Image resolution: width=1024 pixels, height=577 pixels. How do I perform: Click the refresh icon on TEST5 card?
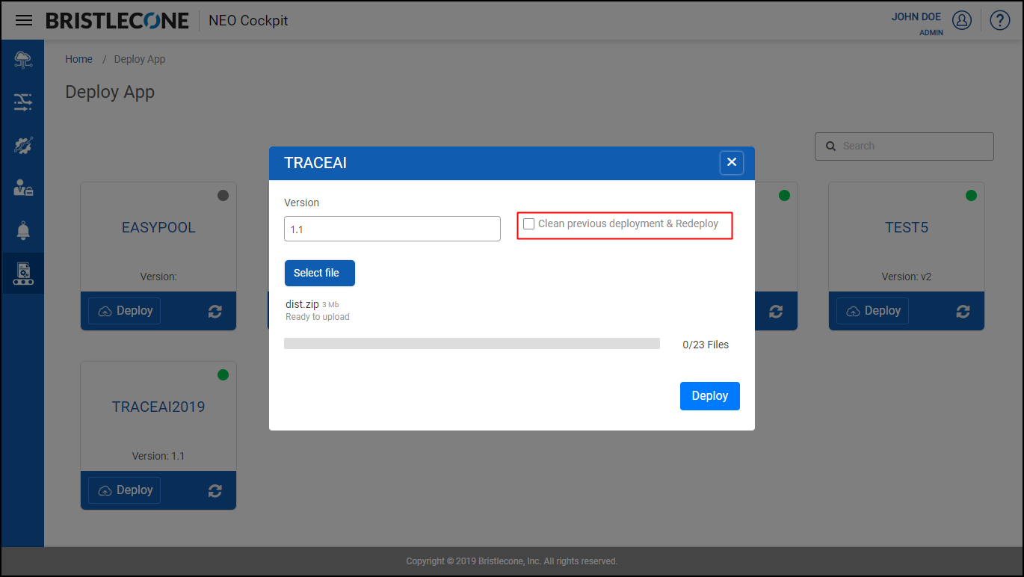pyautogui.click(x=963, y=312)
